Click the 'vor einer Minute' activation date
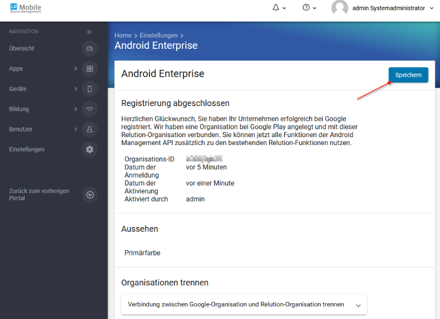 point(210,183)
